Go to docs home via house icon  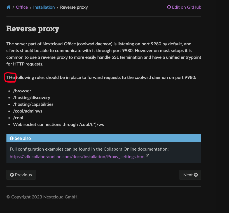(x=8, y=7)
